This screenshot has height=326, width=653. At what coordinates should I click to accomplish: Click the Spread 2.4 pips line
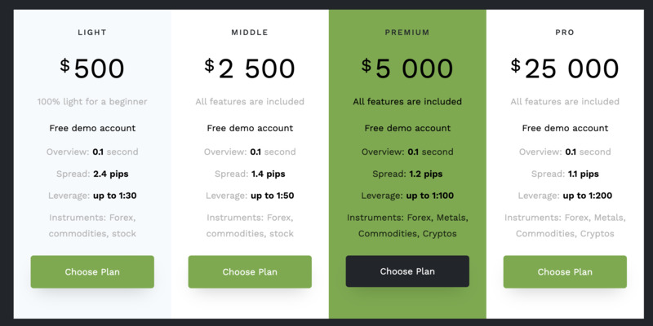pos(92,174)
